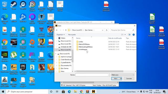
Task: Select Disco Local (D:) in tree
Action: (66, 44)
